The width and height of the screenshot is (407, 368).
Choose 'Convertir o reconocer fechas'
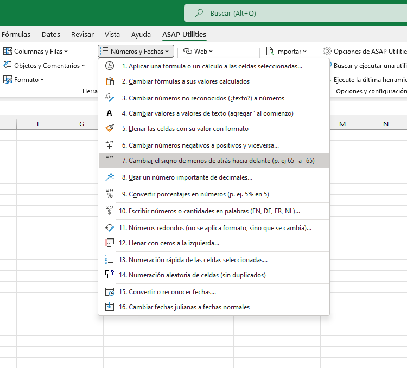click(x=214, y=291)
